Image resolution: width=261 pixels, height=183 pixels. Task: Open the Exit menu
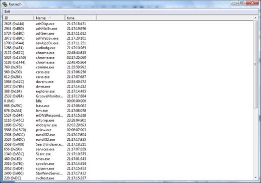[7, 12]
